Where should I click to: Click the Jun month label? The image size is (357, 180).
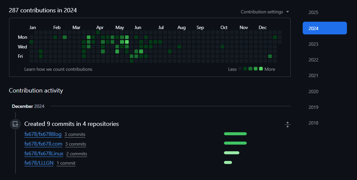pos(138,27)
